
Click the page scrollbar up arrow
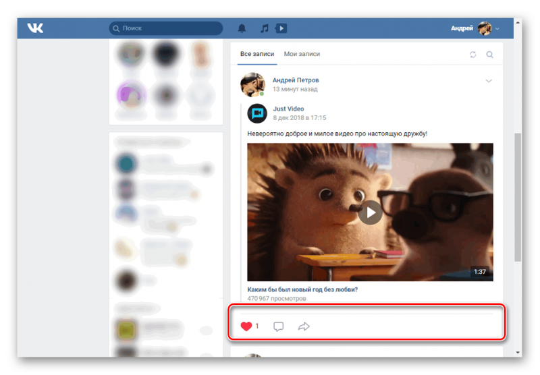point(518,22)
